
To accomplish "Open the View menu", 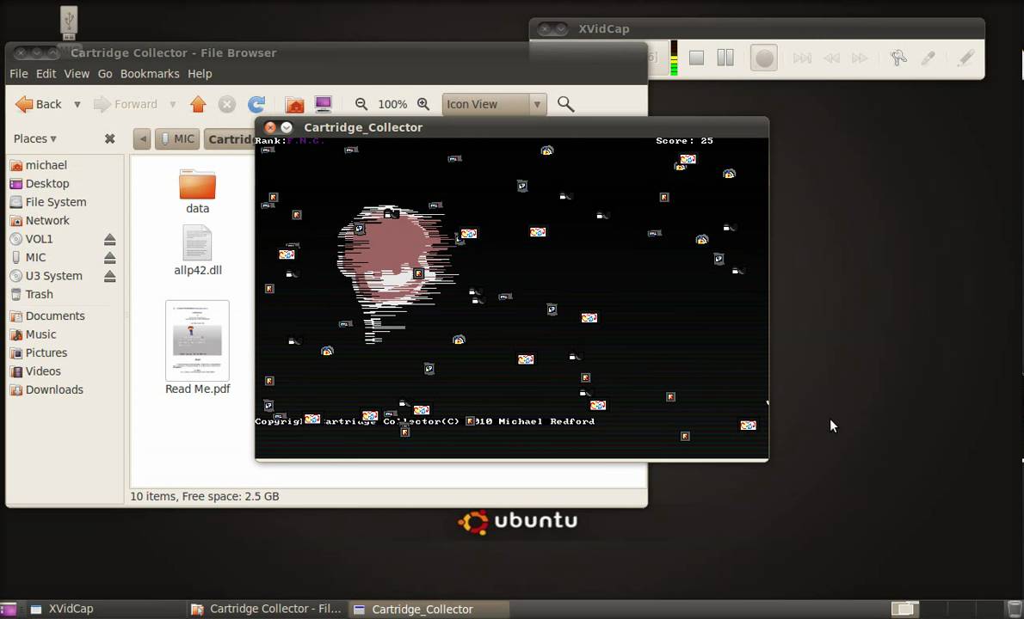I will tap(77, 74).
